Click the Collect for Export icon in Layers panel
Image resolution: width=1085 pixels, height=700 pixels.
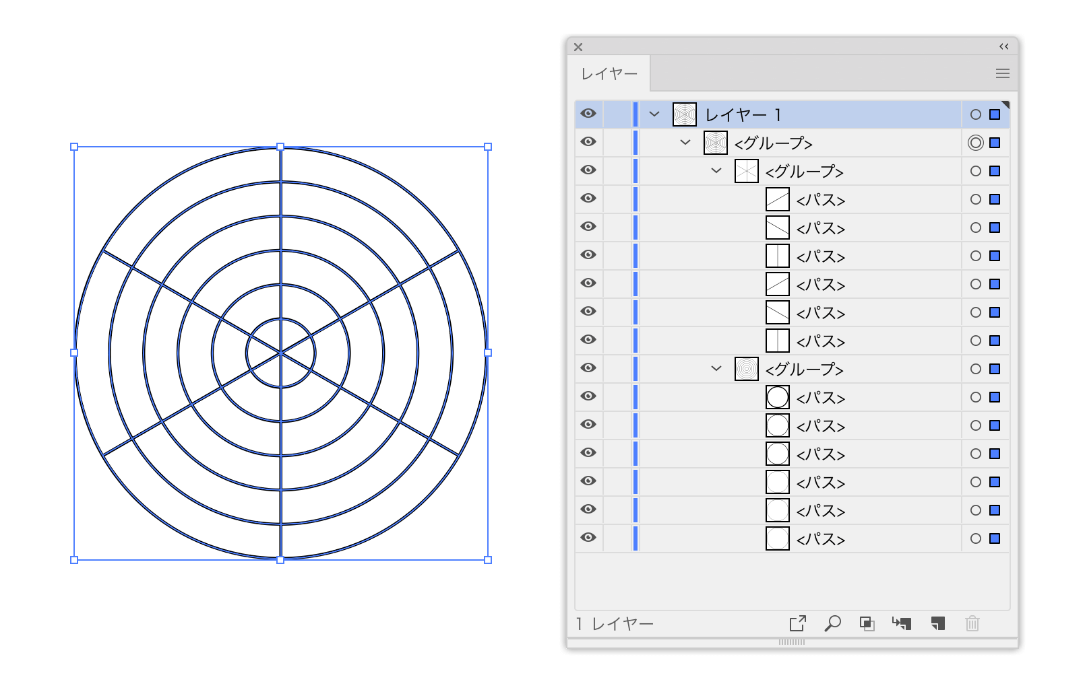tap(797, 623)
